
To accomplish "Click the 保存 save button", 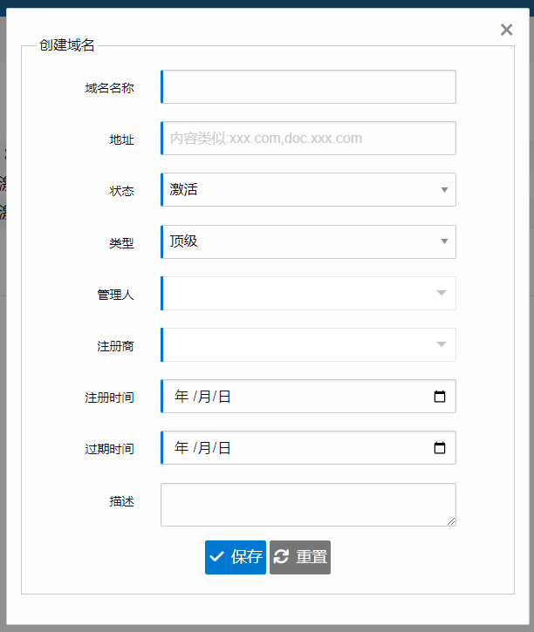I will [236, 557].
